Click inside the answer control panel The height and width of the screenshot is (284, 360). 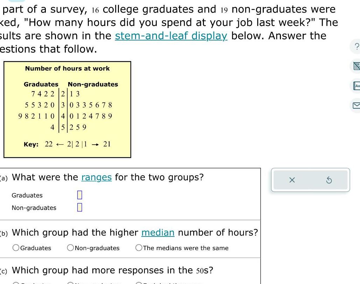(310, 180)
